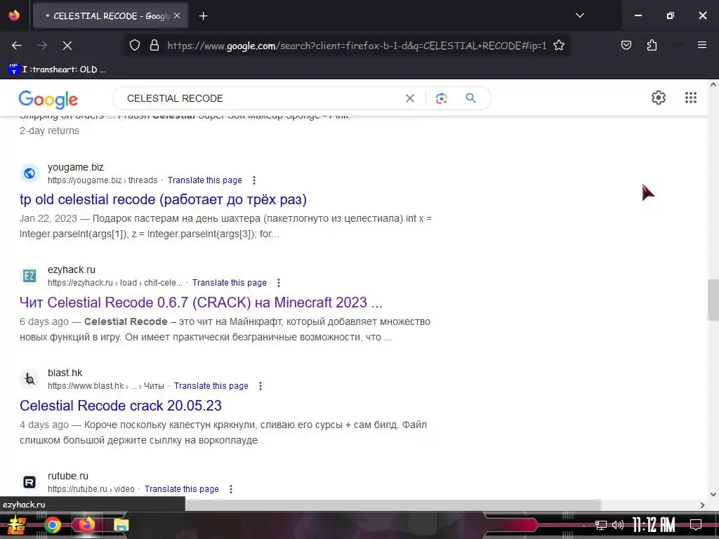Open the Google apps grid

(x=691, y=98)
